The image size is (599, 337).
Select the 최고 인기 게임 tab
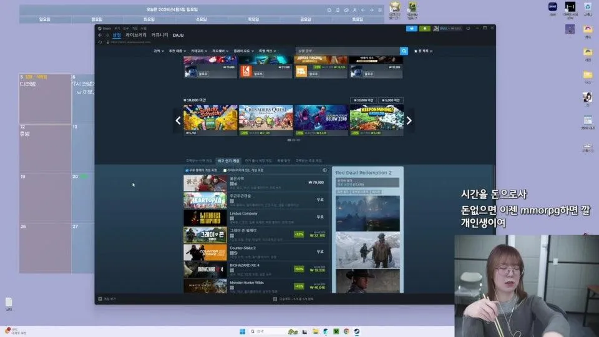pos(228,160)
